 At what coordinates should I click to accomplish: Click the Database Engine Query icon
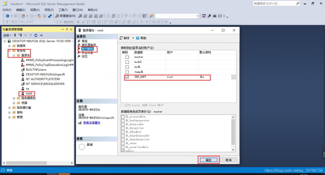pyautogui.click(x=80, y=16)
